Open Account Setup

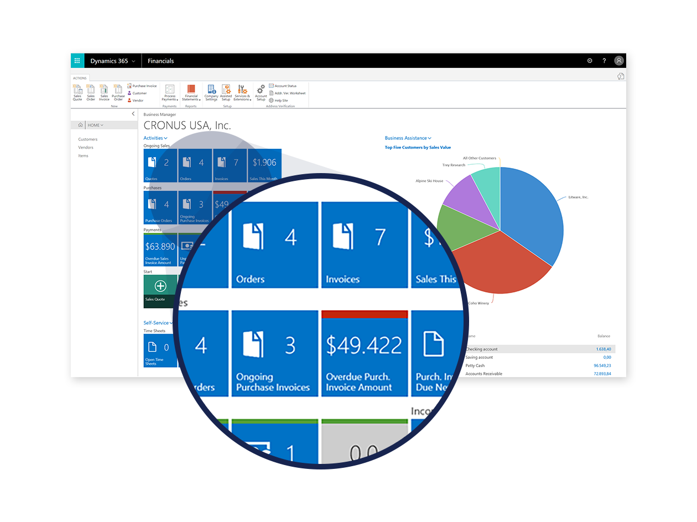261,92
